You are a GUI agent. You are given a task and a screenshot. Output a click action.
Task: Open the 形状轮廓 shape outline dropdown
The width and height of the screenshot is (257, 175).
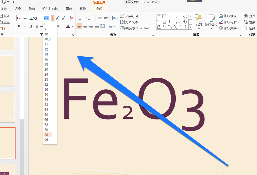229,22
